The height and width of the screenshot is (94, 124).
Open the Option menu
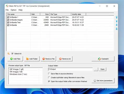pyautogui.click(x=13, y=10)
